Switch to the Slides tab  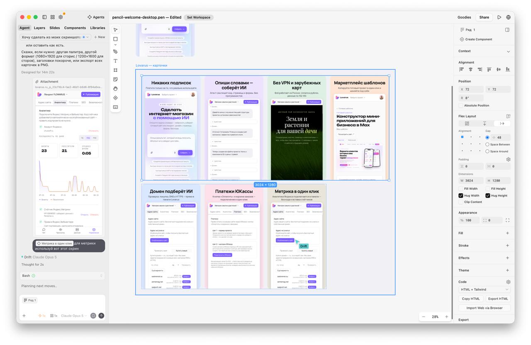coord(55,28)
